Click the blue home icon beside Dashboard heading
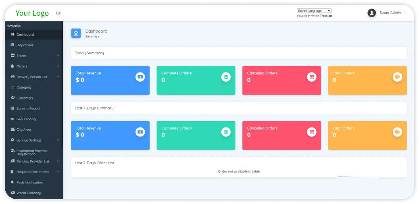The width and height of the screenshot is (419, 204). tap(76, 33)
